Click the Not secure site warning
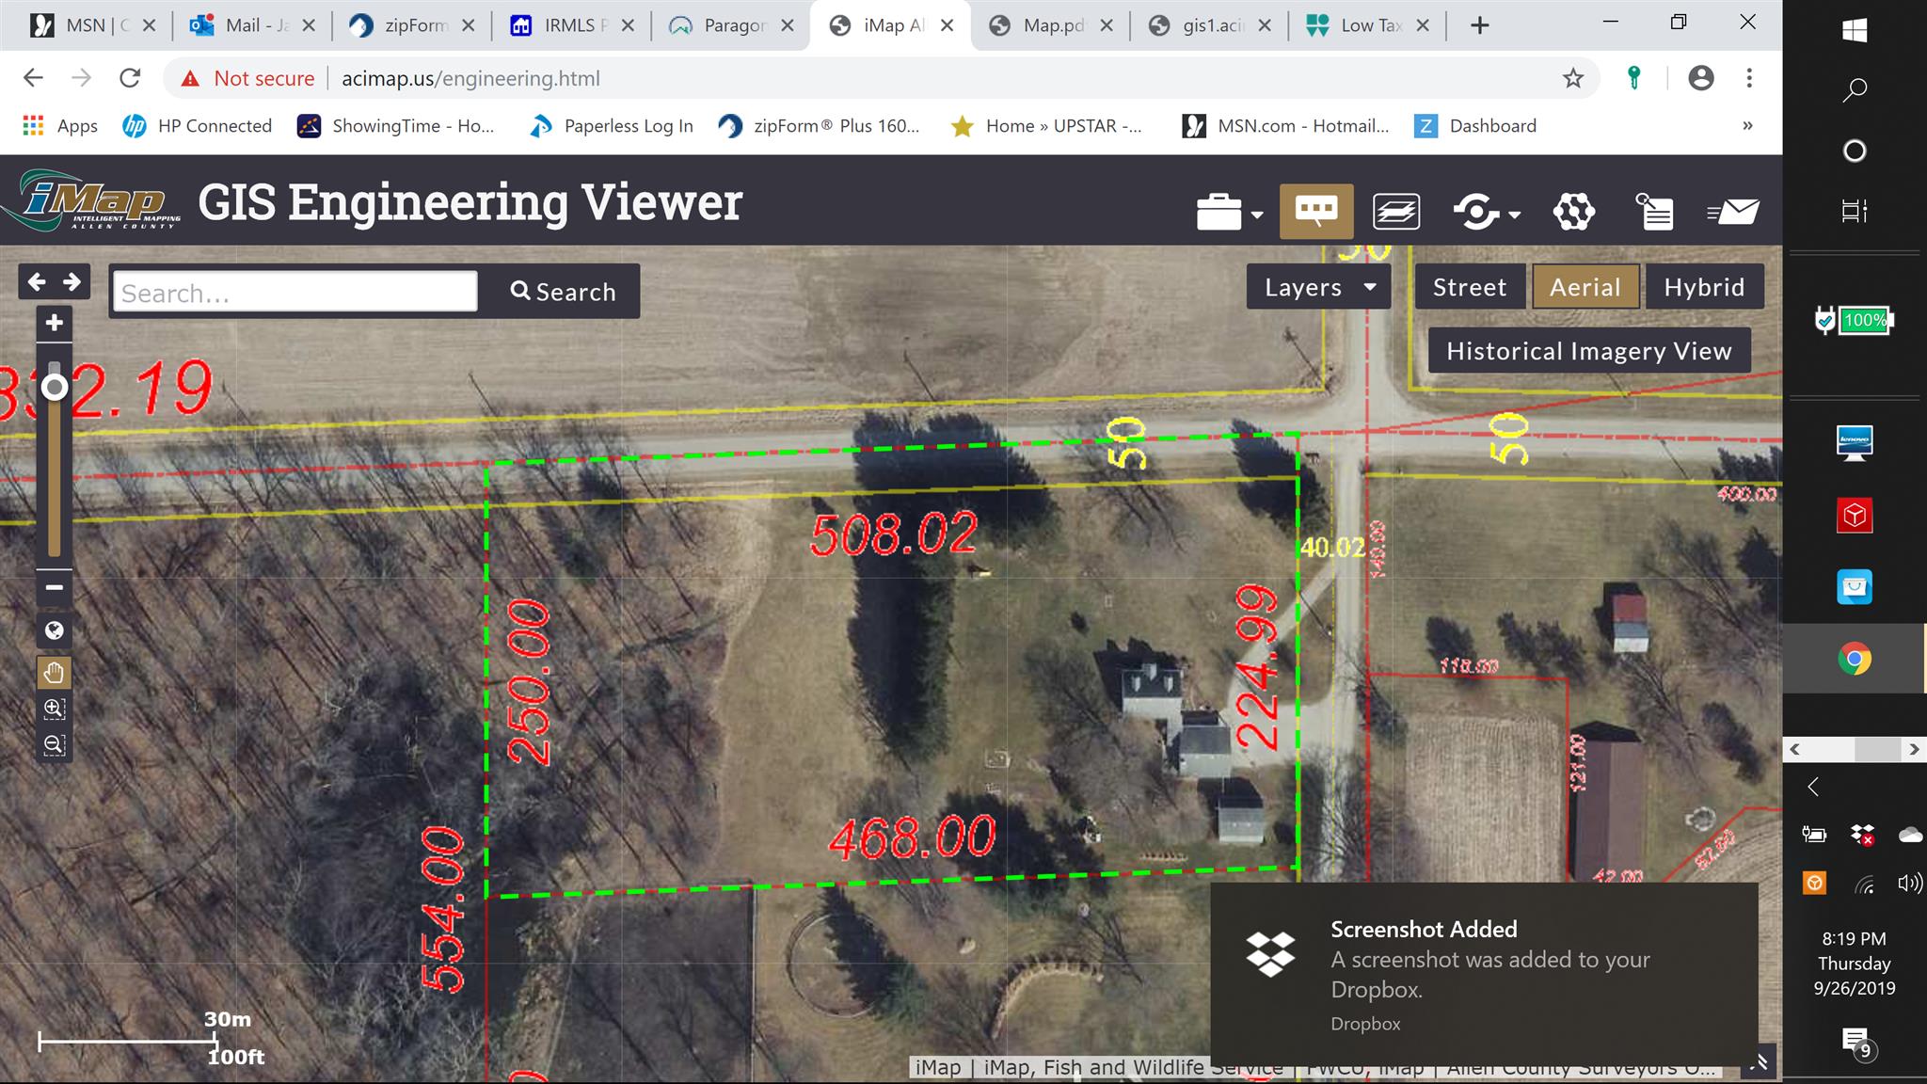This screenshot has height=1084, width=1927. click(x=248, y=78)
